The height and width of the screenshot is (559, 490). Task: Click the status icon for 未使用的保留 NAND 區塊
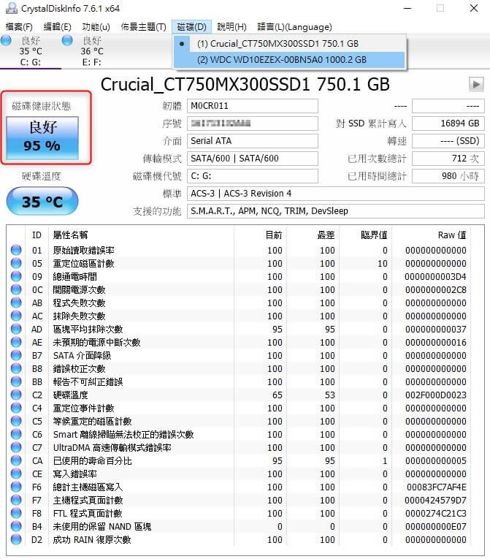[x=16, y=526]
